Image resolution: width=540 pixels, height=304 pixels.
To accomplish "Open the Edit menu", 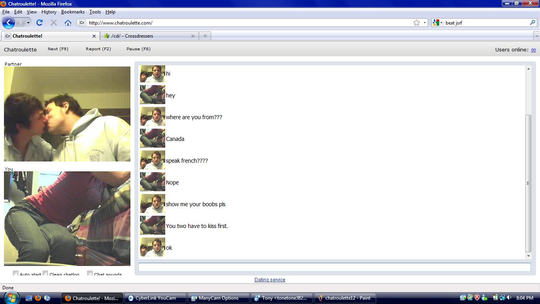I will 18,12.
